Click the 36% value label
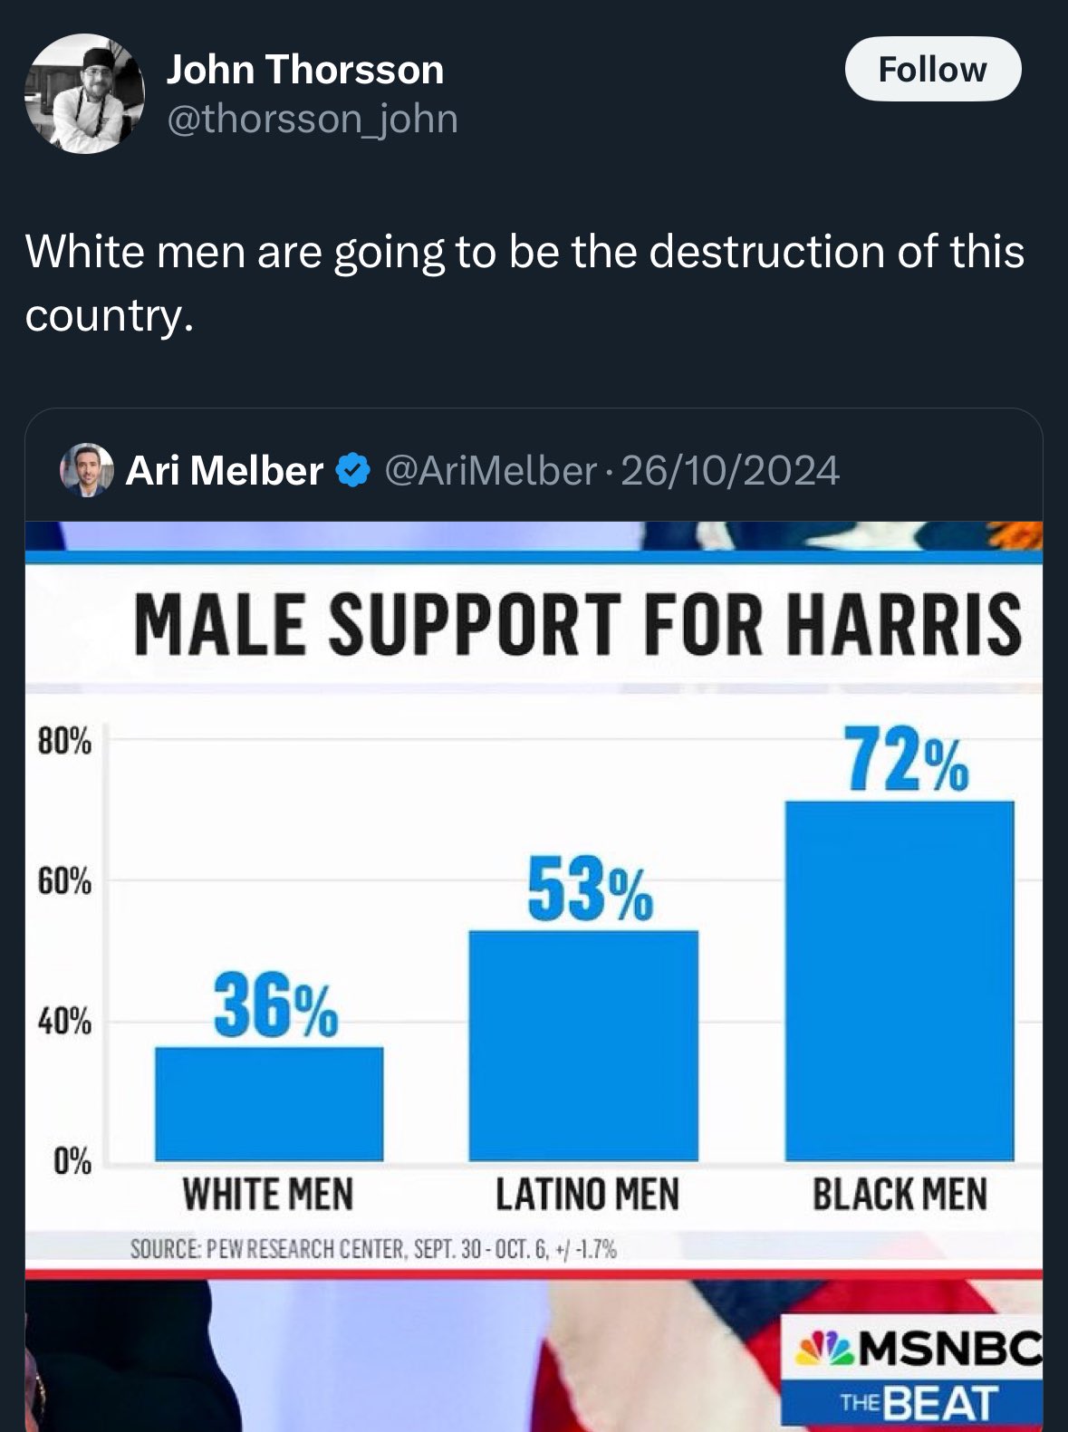Screen dimensions: 1068x1432 click(276, 1004)
